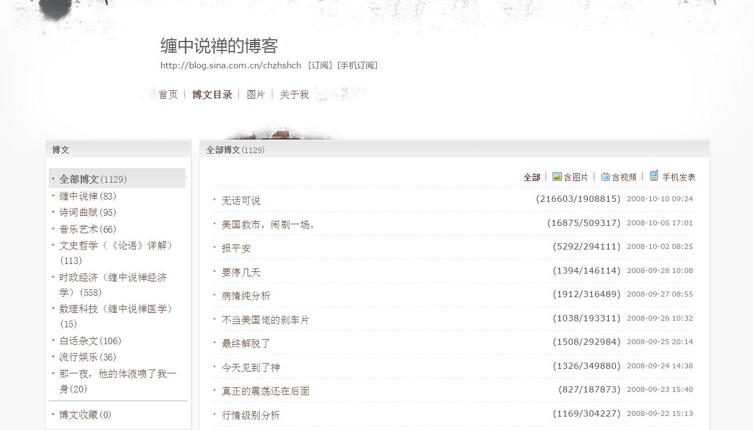Select the 全部 filter above post list
The image size is (753, 430).
pos(530,177)
